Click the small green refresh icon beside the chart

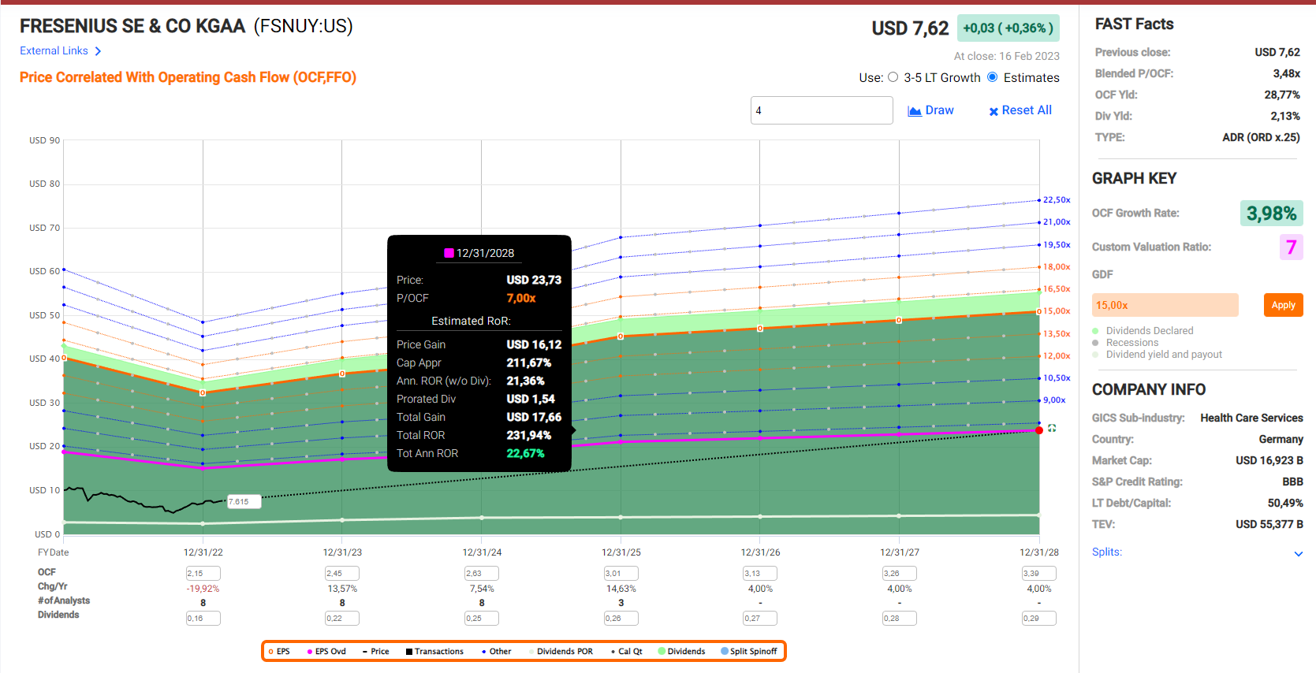point(1052,429)
